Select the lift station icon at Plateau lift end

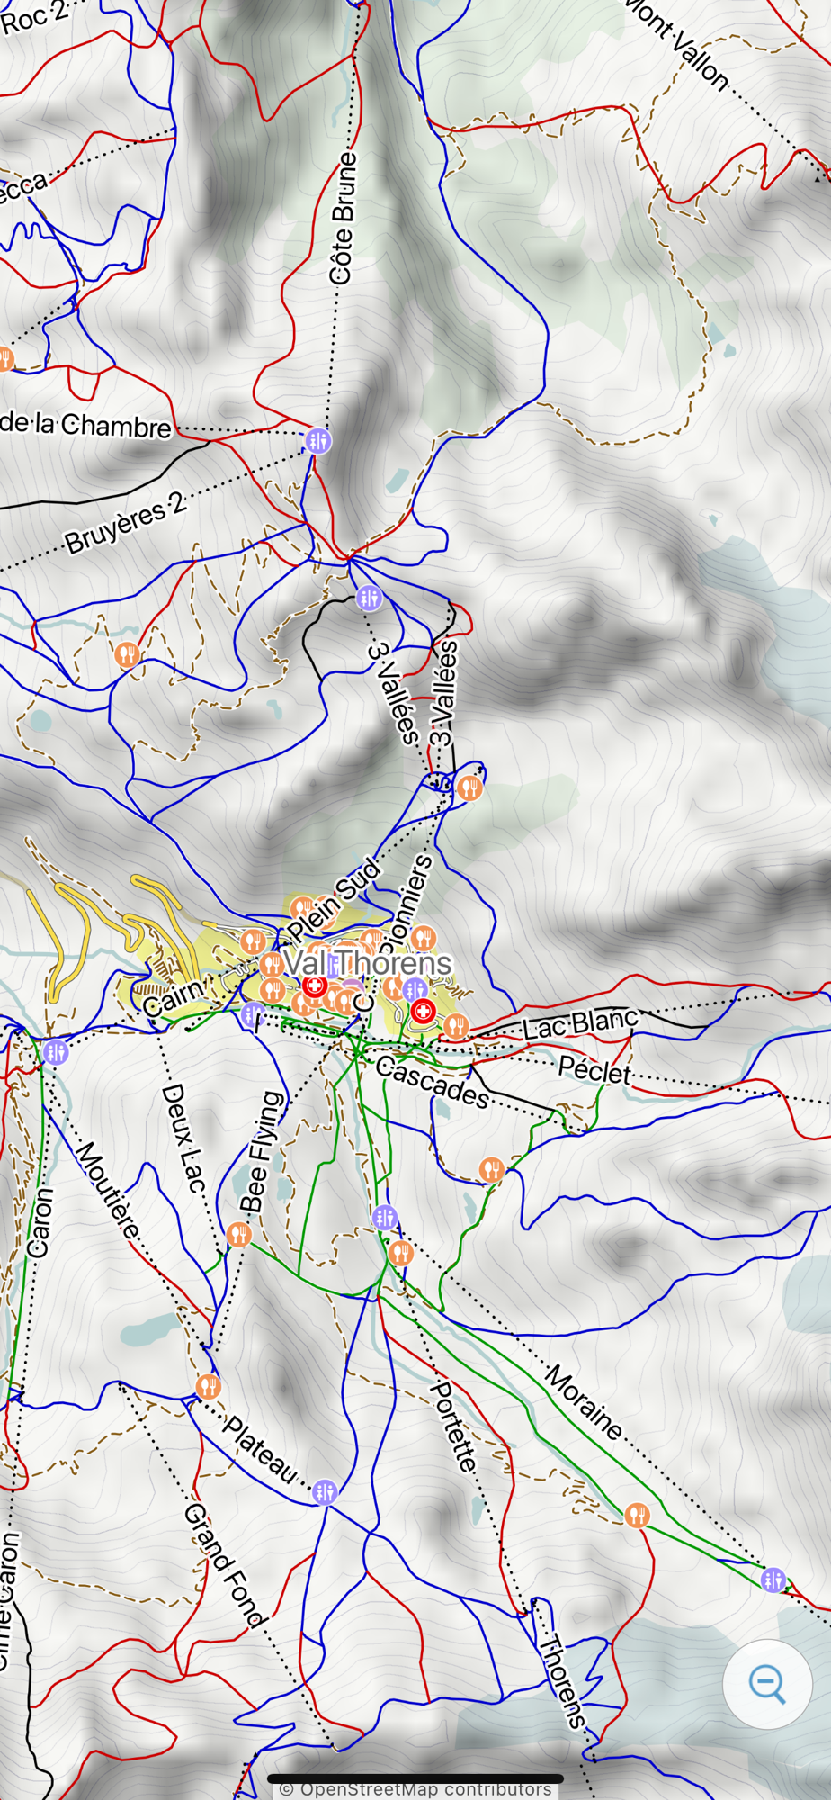(x=326, y=1492)
